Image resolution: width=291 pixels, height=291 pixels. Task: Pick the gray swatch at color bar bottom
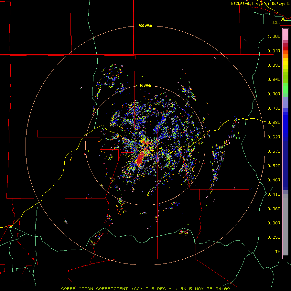(286, 225)
